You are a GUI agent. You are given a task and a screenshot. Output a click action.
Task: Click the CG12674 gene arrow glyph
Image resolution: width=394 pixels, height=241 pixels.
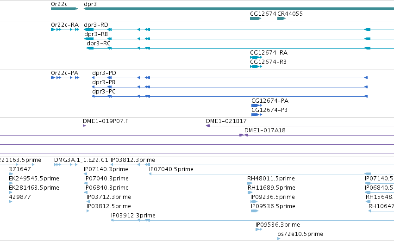point(256,19)
